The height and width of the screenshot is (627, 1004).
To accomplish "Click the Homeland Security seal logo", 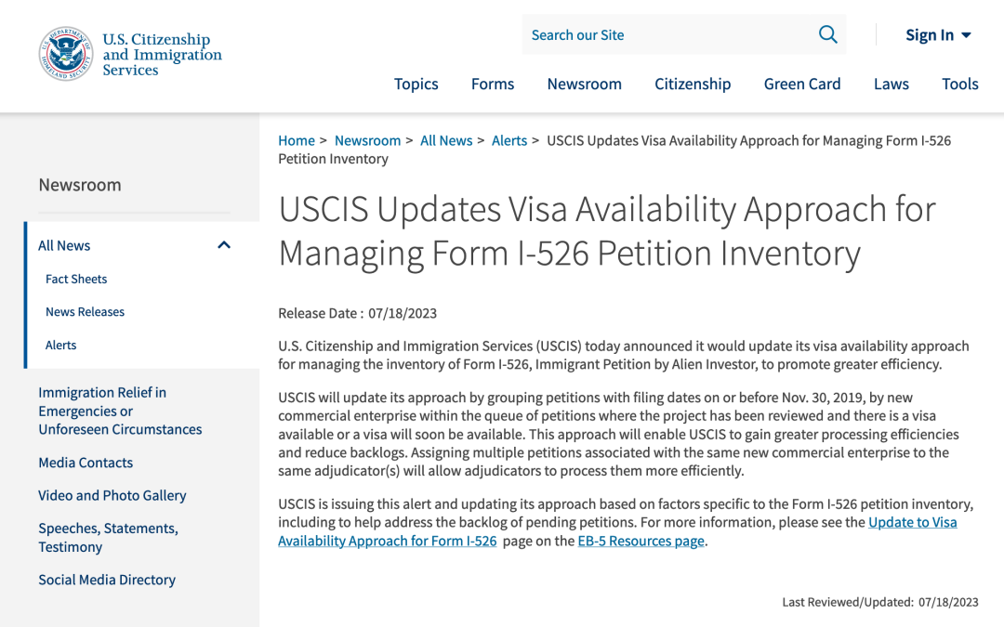I will click(65, 54).
